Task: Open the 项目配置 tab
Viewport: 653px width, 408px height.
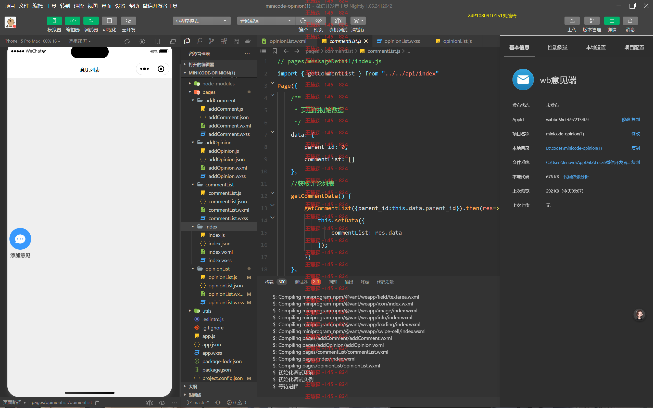Action: pyautogui.click(x=634, y=47)
